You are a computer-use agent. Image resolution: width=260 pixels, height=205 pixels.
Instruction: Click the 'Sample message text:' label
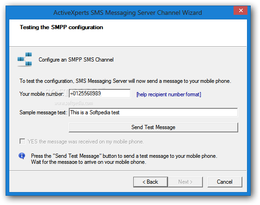pyautogui.click(x=43, y=112)
